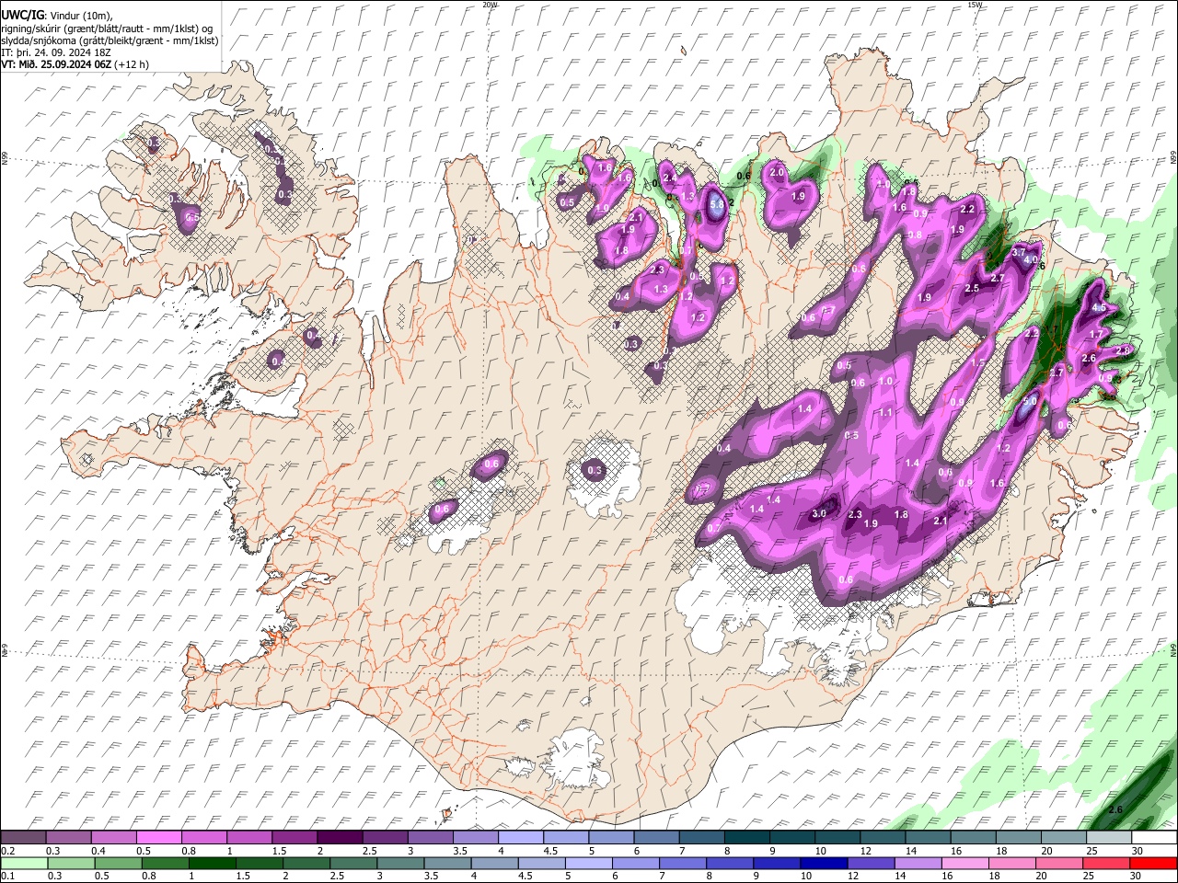This screenshot has width=1178, height=883.
Task: Click the '0.1' label in the lower legend
Action: [x=6, y=877]
